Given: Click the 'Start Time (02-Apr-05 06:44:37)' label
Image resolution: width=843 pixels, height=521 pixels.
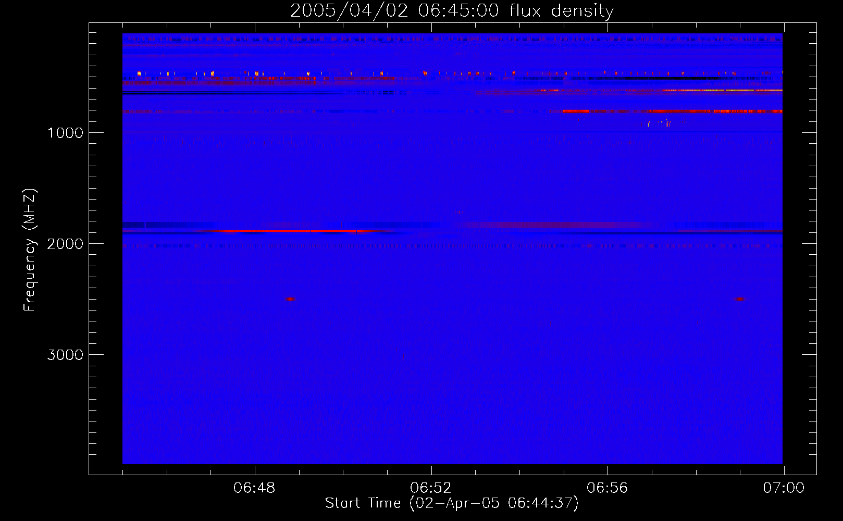Looking at the screenshot, I should tap(452, 503).
